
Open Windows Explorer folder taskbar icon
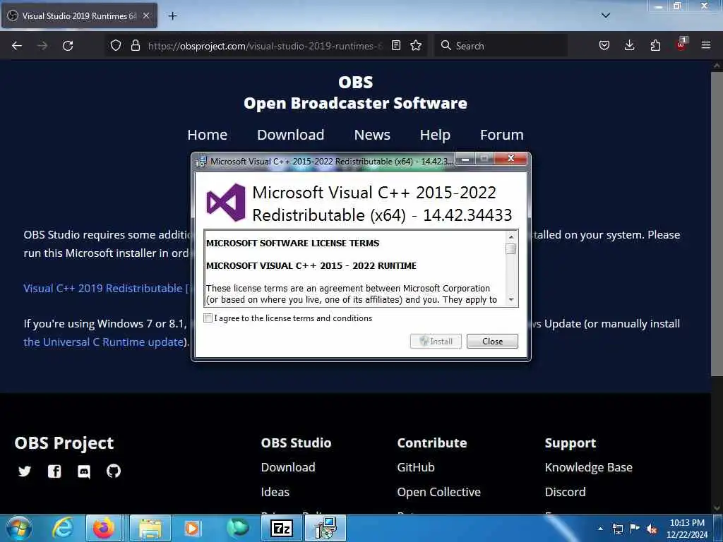click(150, 528)
